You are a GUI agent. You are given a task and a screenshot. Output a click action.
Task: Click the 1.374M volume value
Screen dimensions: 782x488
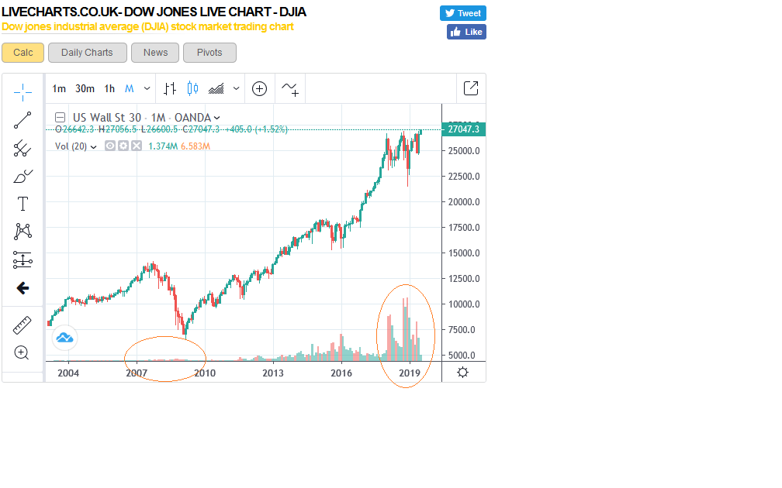pyautogui.click(x=163, y=146)
